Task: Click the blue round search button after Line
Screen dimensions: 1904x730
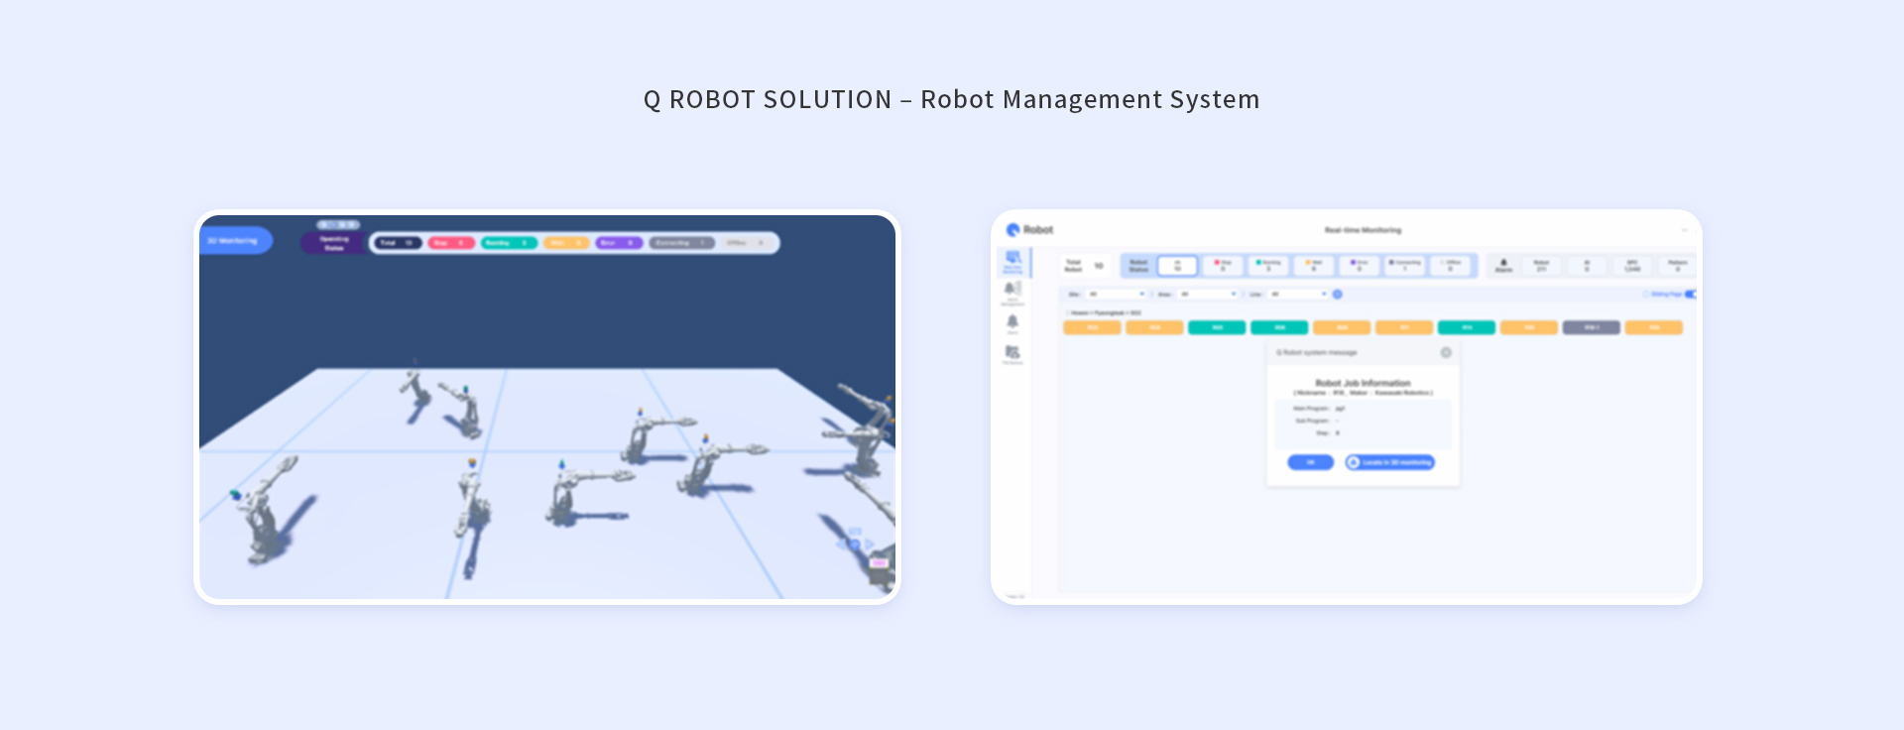Action: click(x=1337, y=294)
